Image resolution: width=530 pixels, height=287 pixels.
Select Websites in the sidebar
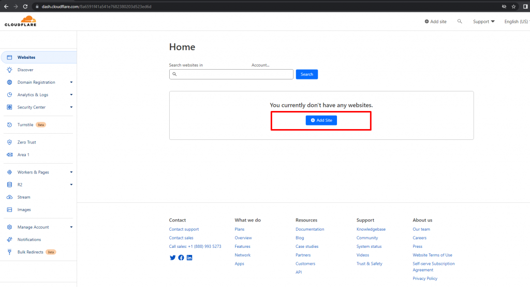coord(39,57)
